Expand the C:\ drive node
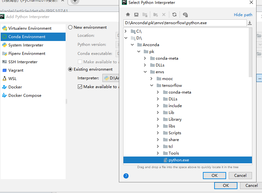Screen dimensions: 262x193 pyautogui.click(x=126, y=31)
